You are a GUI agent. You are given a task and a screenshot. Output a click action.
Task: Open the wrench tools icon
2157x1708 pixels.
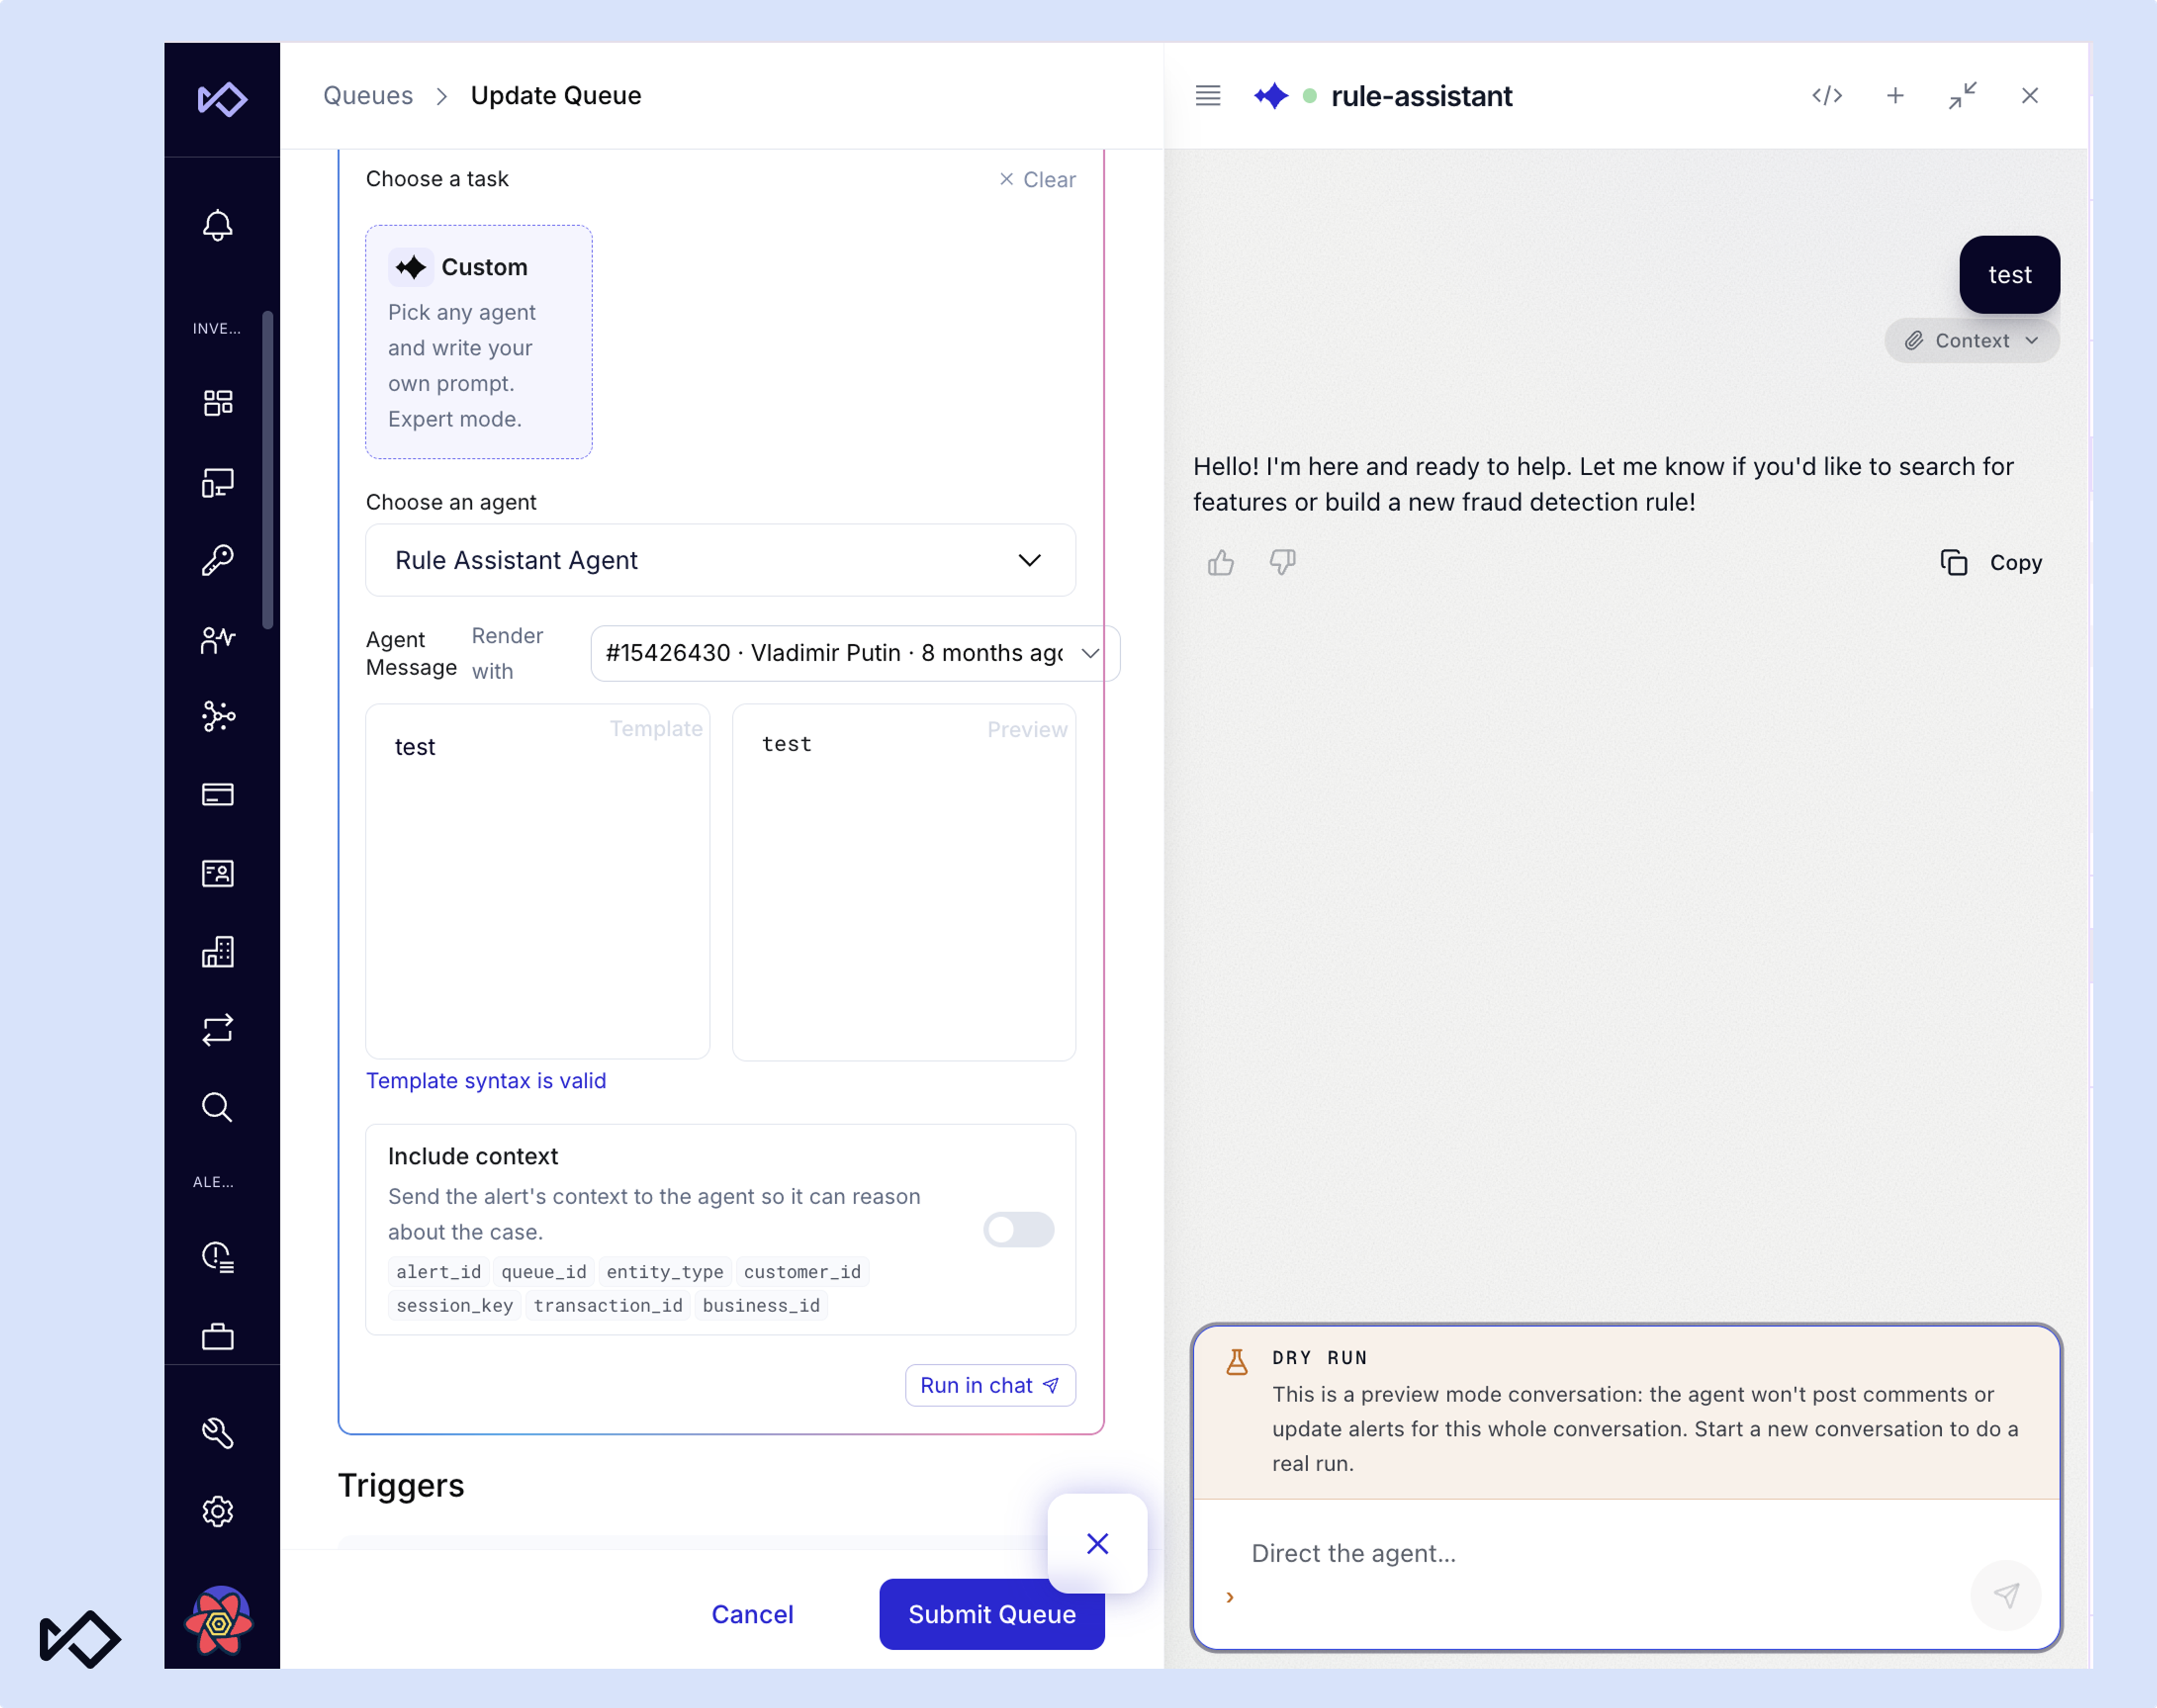217,1432
